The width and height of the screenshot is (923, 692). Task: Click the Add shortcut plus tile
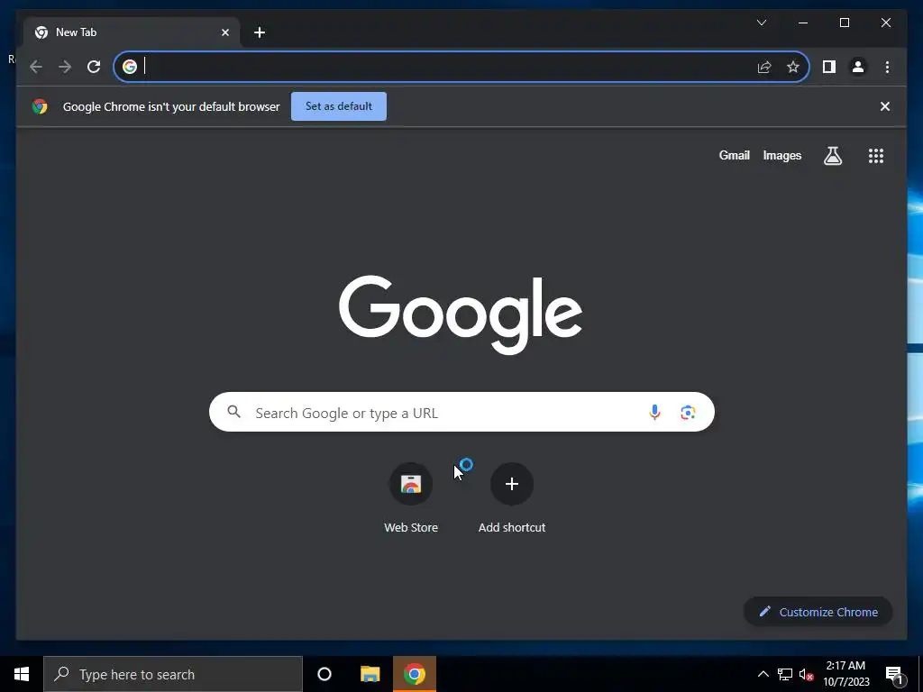(512, 498)
